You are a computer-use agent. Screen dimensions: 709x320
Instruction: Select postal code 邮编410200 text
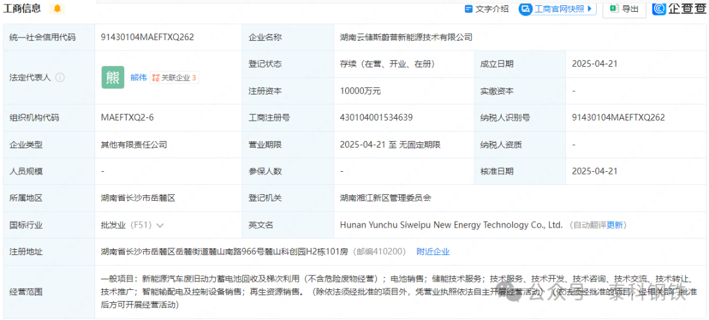pos(379,252)
